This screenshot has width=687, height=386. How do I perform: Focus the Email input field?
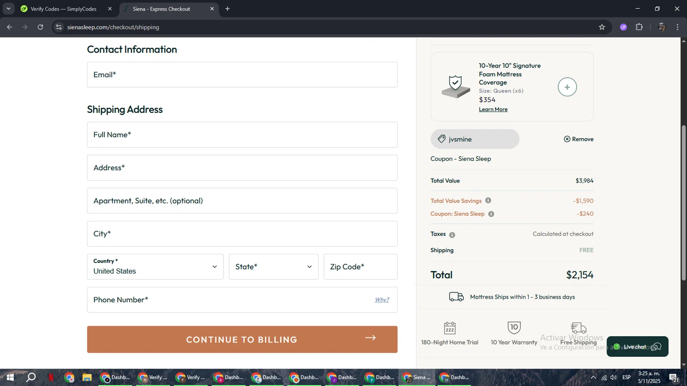coord(242,75)
